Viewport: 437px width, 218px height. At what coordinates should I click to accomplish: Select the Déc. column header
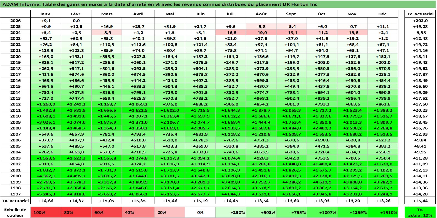(383, 14)
